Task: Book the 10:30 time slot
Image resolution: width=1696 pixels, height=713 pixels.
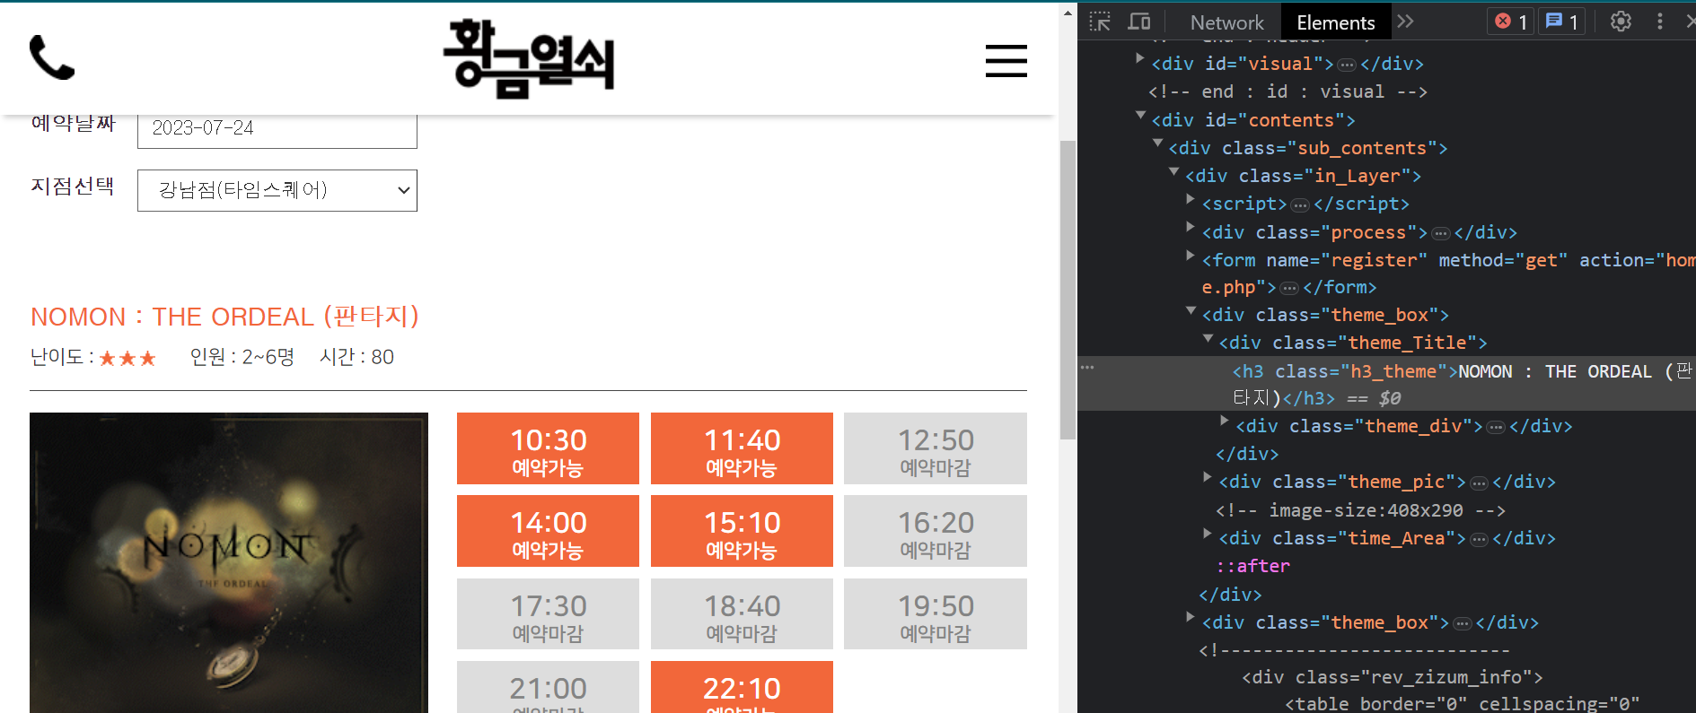Action: point(548,448)
